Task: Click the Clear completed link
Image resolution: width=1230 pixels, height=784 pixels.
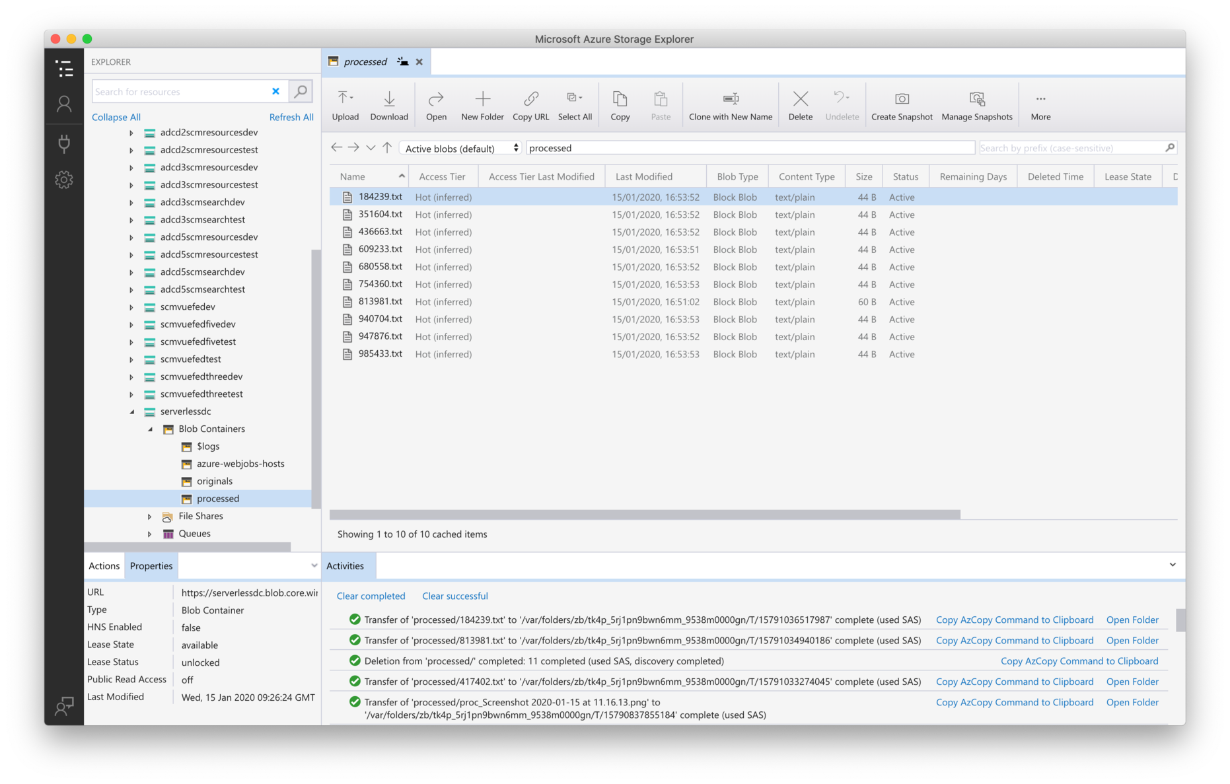Action: 371,596
